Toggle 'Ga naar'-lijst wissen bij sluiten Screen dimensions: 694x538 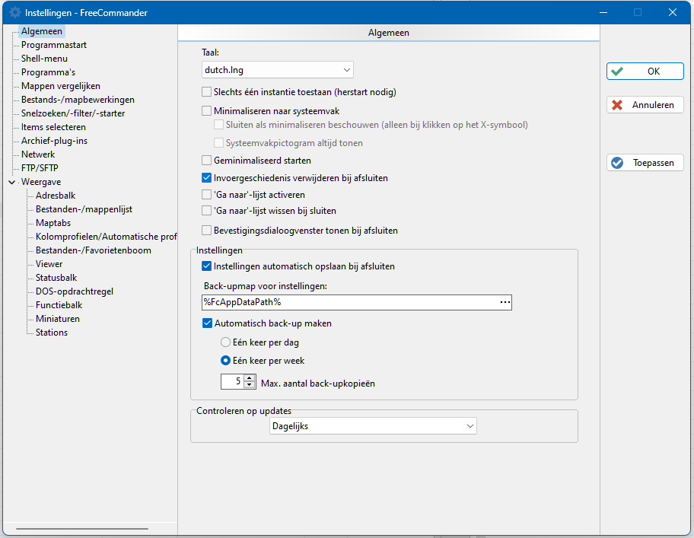pos(206,211)
